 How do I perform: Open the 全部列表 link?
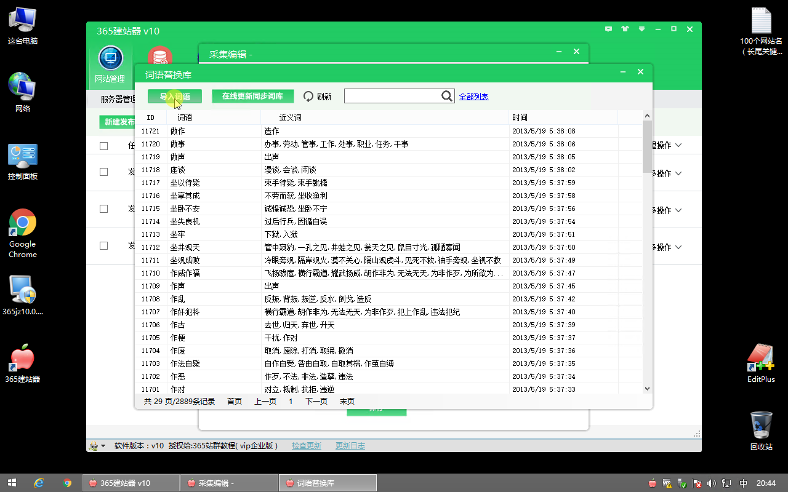pyautogui.click(x=474, y=97)
